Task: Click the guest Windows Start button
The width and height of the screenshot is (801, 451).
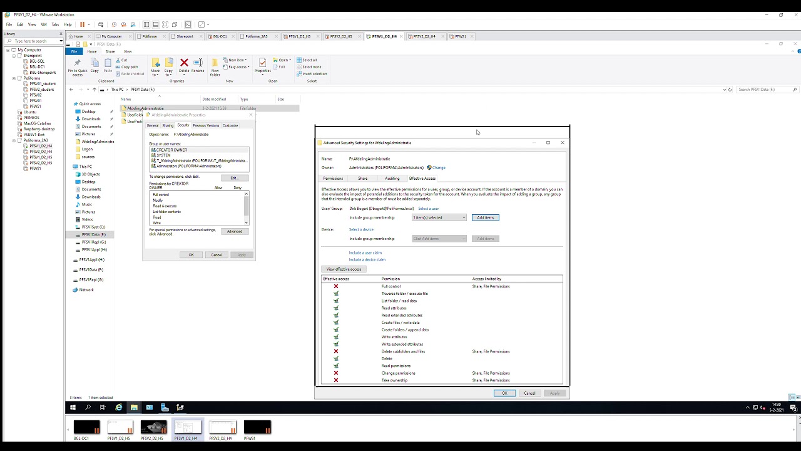Action: 73,408
